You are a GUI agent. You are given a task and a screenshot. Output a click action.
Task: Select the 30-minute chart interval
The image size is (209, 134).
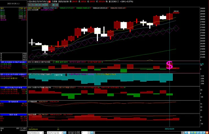point(43,5)
